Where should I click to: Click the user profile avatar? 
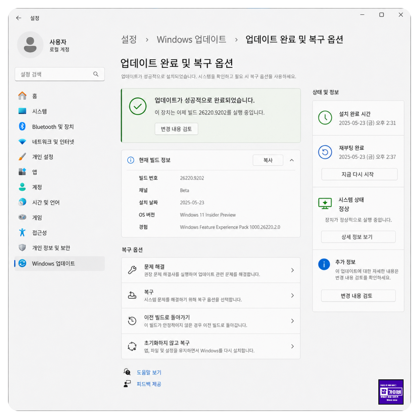(30, 45)
